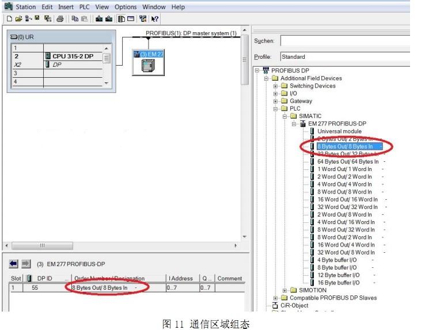Open the Insert menu
Viewport: 421px width, 330px height.
coord(66,7)
